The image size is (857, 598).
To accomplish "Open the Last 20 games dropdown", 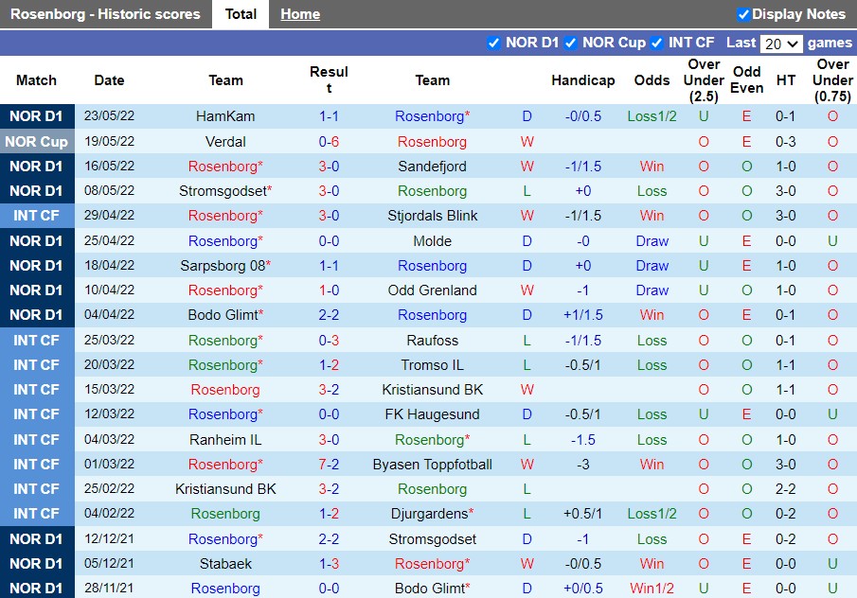I will 781,44.
